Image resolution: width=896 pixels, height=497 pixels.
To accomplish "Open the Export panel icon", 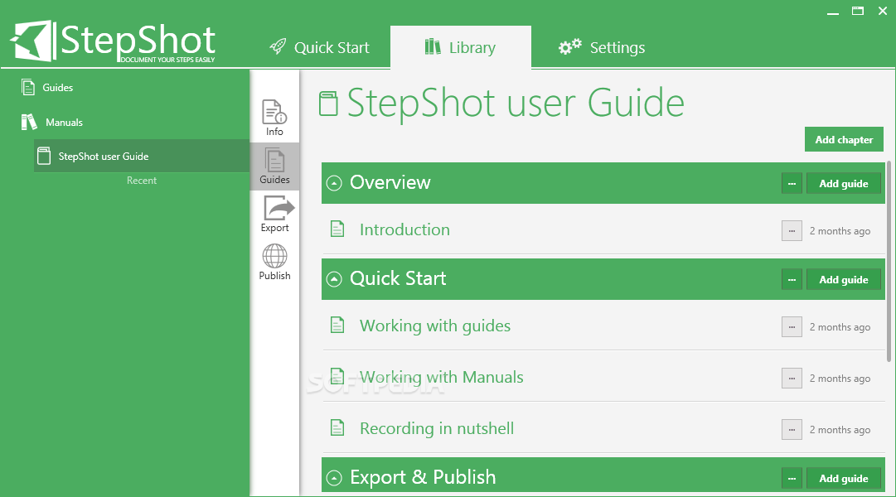I will pos(275,215).
